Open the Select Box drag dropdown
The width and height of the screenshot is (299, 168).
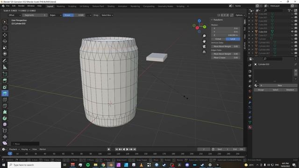(x=107, y=15)
